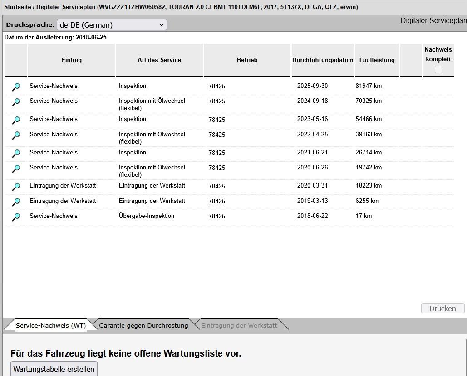Click Inspektion mit Ölwechsel for 2024-09-18
The image size is (467, 376).
point(152,104)
